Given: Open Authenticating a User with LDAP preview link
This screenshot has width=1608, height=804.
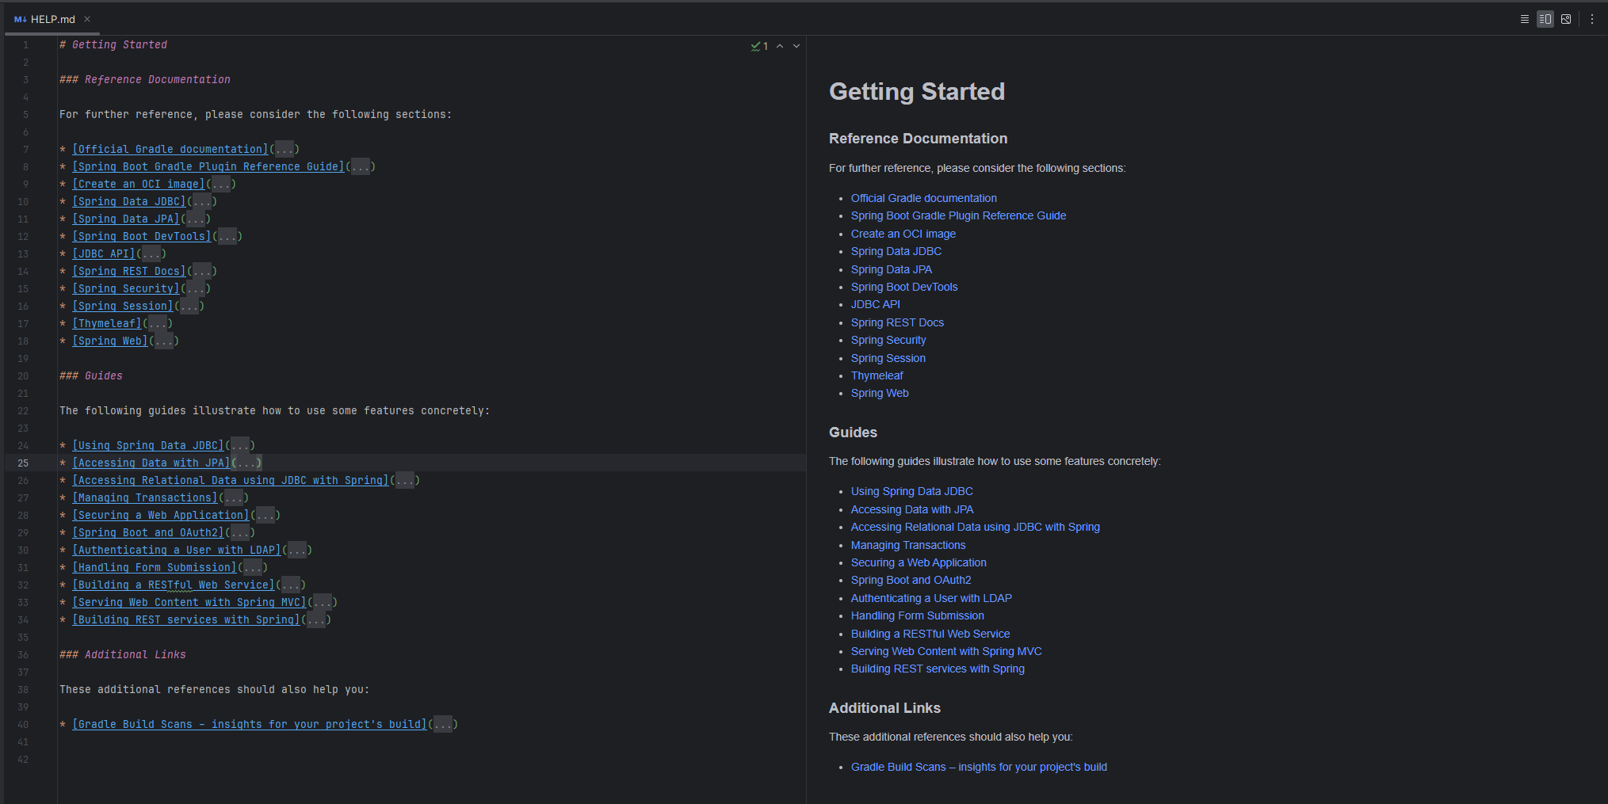Looking at the screenshot, I should tap(931, 598).
